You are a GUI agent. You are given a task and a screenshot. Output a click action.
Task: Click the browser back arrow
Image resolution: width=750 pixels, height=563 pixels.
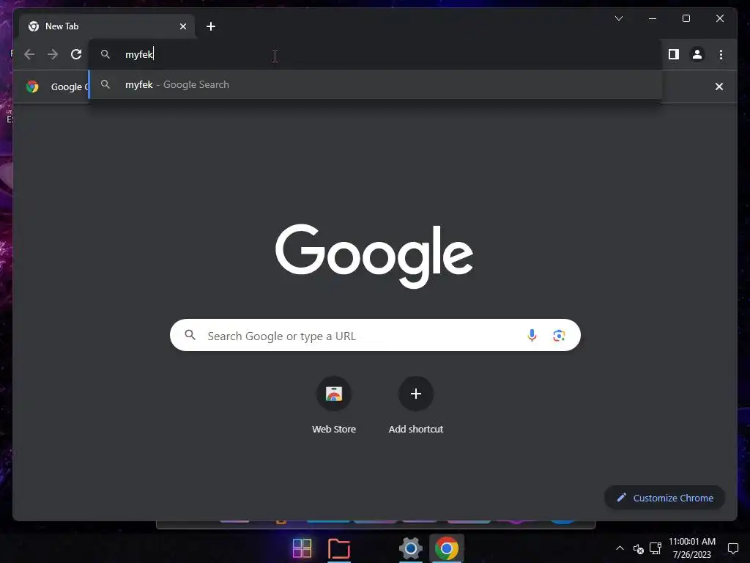pyautogui.click(x=29, y=54)
